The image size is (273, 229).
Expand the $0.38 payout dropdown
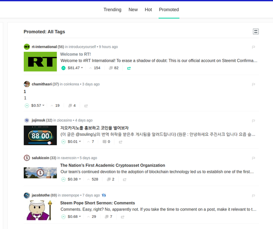pyautogui.click(x=74, y=179)
